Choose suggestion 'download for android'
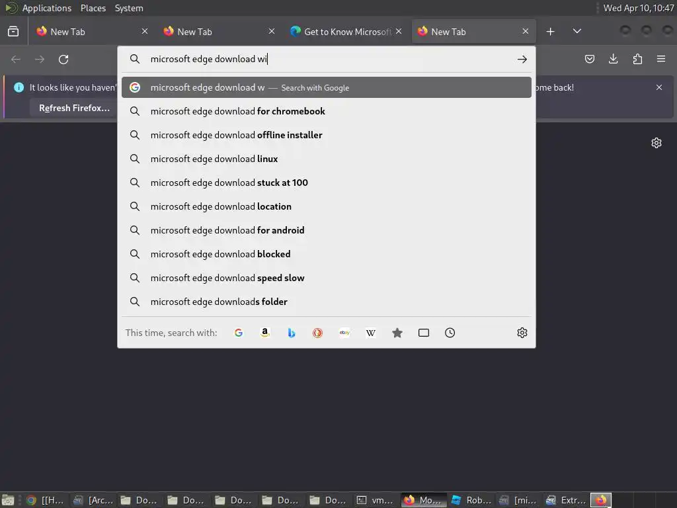This screenshot has width=677, height=508. click(x=327, y=230)
